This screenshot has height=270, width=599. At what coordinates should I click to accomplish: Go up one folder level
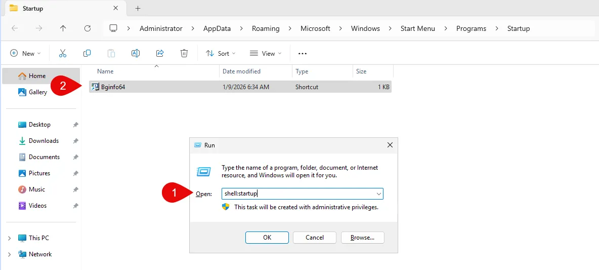click(63, 28)
